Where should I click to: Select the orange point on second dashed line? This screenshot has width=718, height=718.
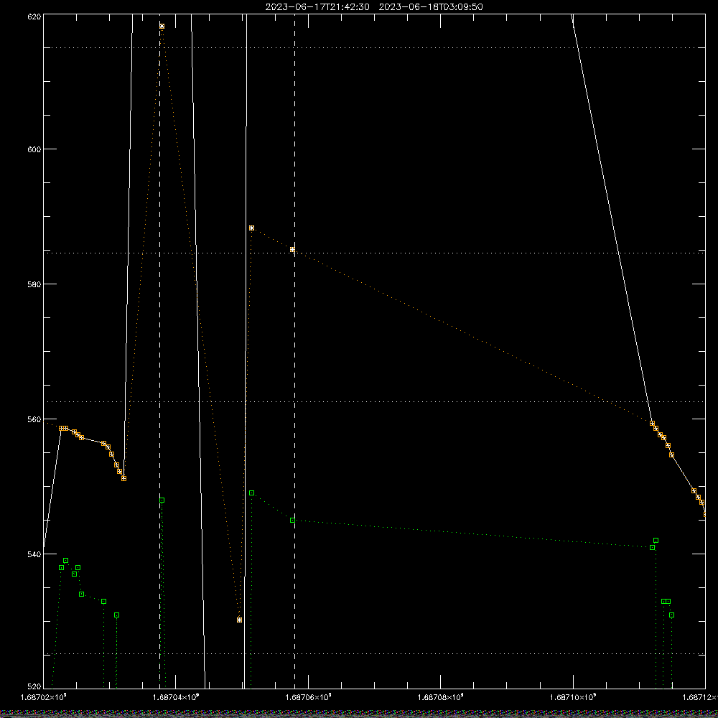[x=292, y=250]
